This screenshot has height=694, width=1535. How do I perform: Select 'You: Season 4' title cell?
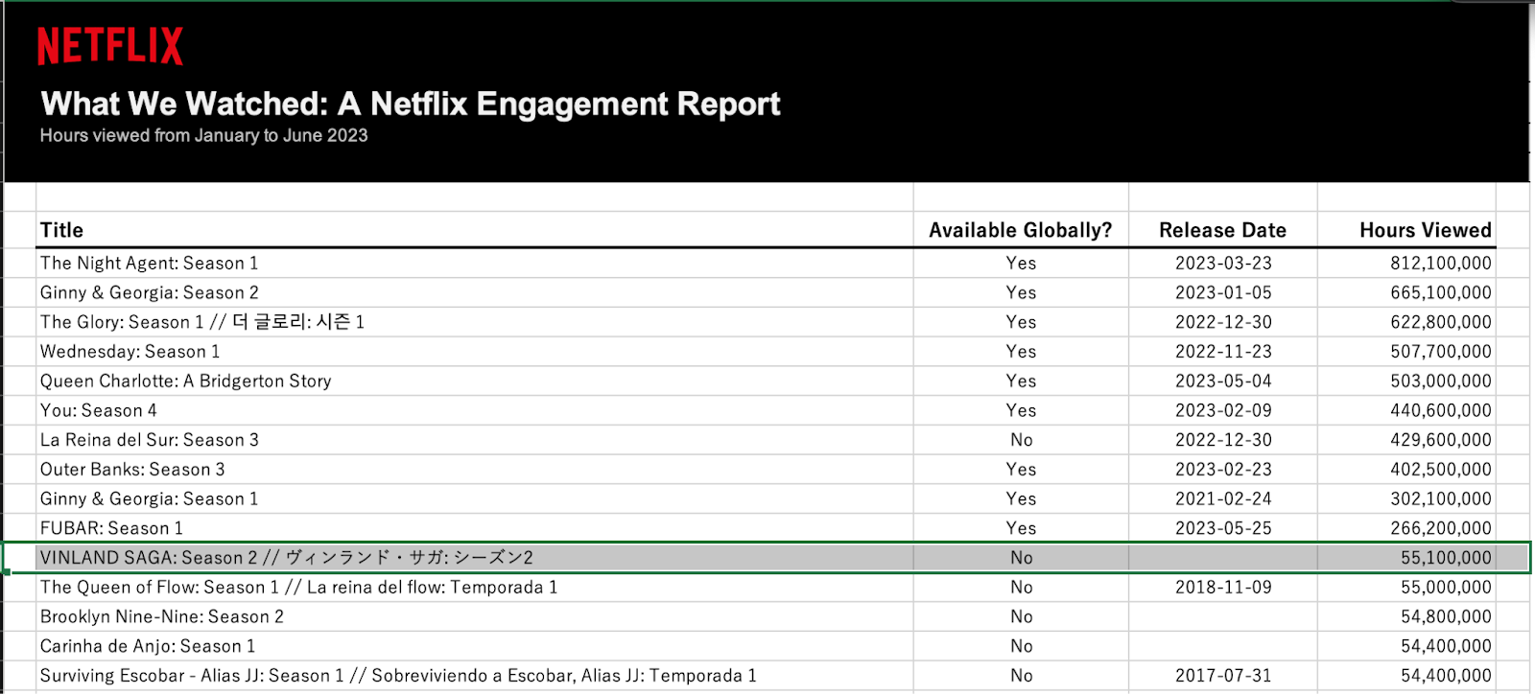(x=475, y=410)
